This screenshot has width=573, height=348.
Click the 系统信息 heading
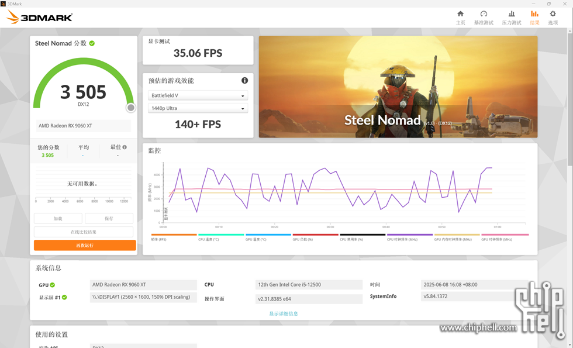[x=48, y=268]
